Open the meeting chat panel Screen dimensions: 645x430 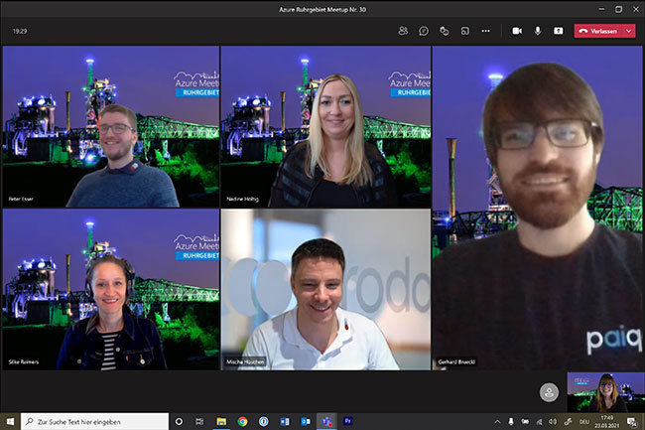[424, 31]
